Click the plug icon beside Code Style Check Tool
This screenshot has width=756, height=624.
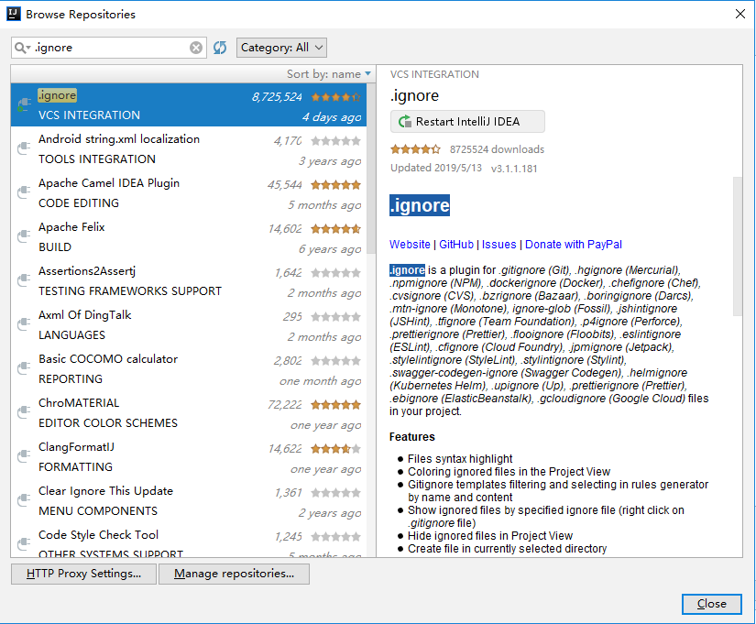tap(24, 544)
